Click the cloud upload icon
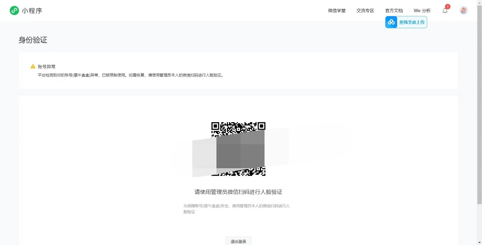The image size is (482, 245). (391, 22)
